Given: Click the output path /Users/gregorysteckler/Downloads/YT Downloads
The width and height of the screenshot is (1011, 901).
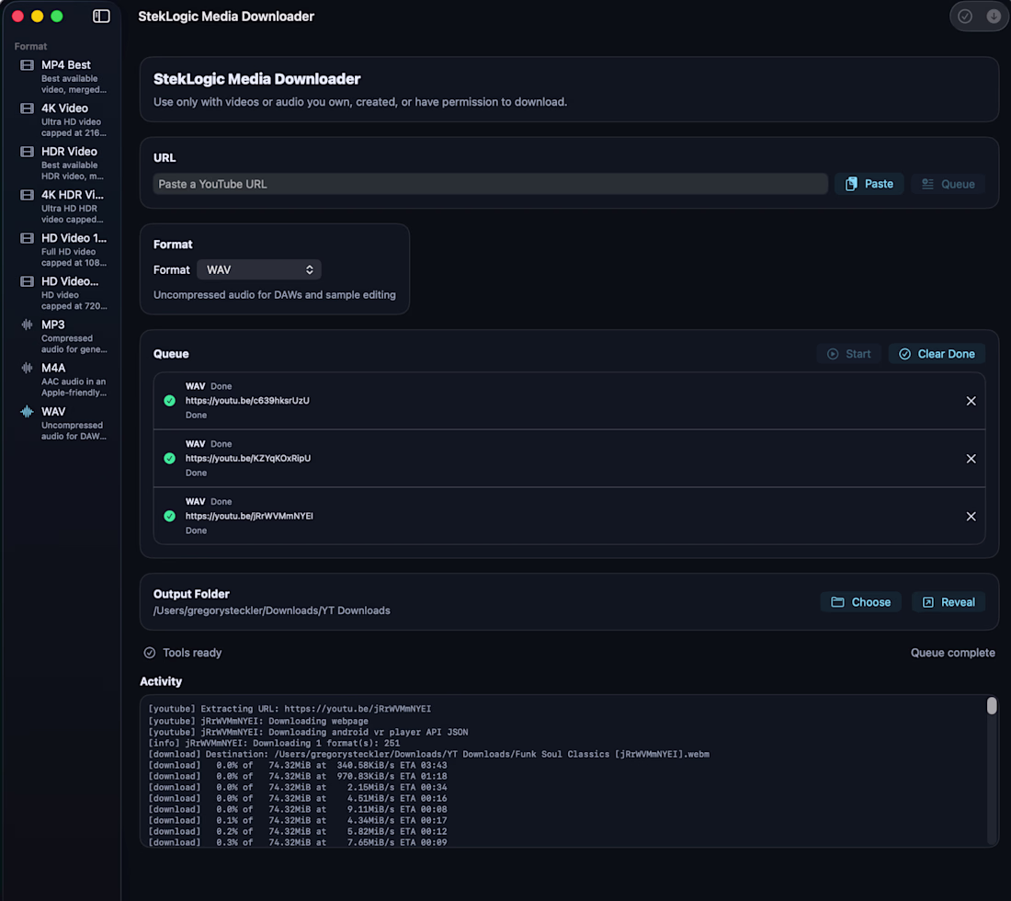Looking at the screenshot, I should (x=271, y=610).
